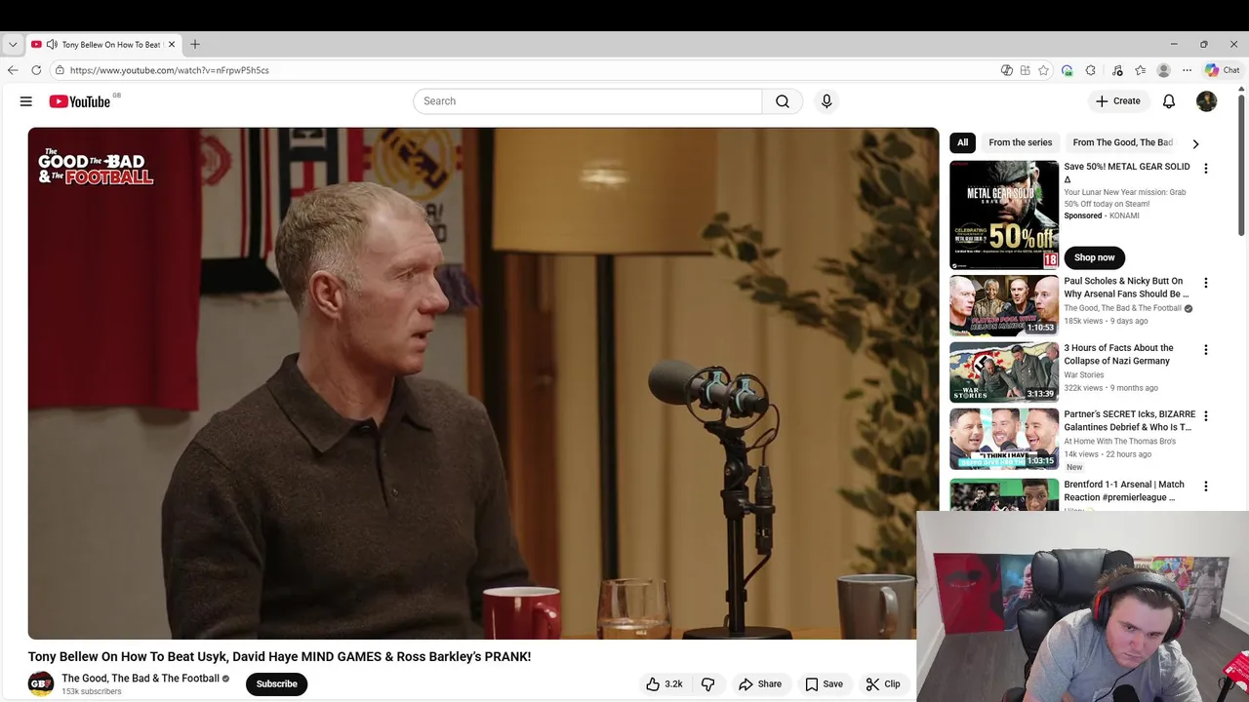
Task: Click the video player to pause
Action: tap(483, 383)
